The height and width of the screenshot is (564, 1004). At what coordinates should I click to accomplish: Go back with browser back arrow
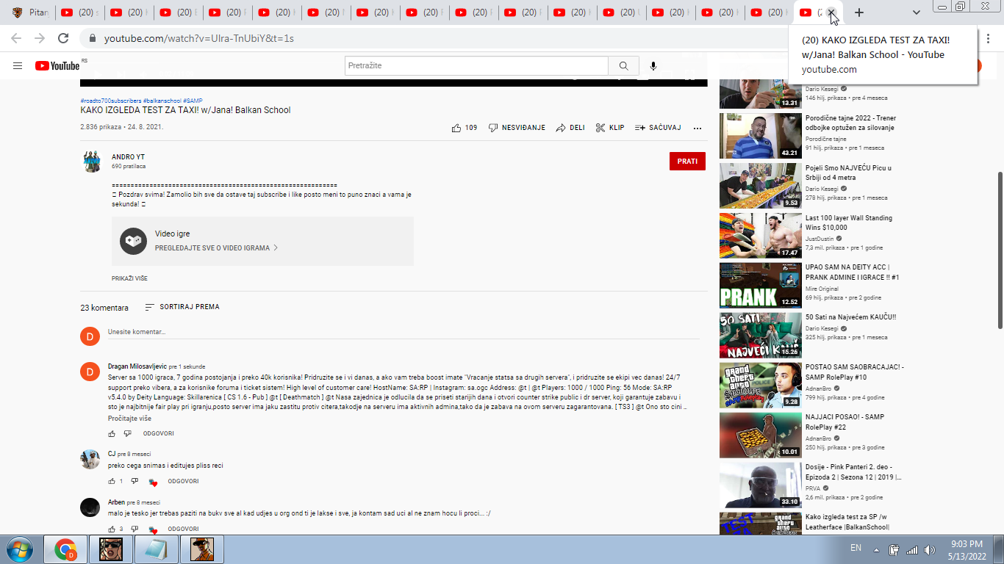[x=16, y=38]
